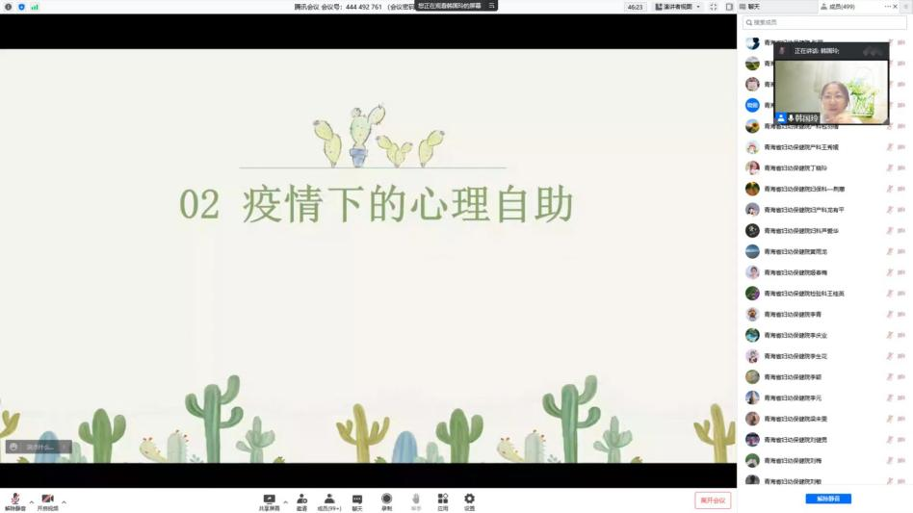Click the blue 解除静音 button under member list
913x513 pixels.
click(x=828, y=499)
